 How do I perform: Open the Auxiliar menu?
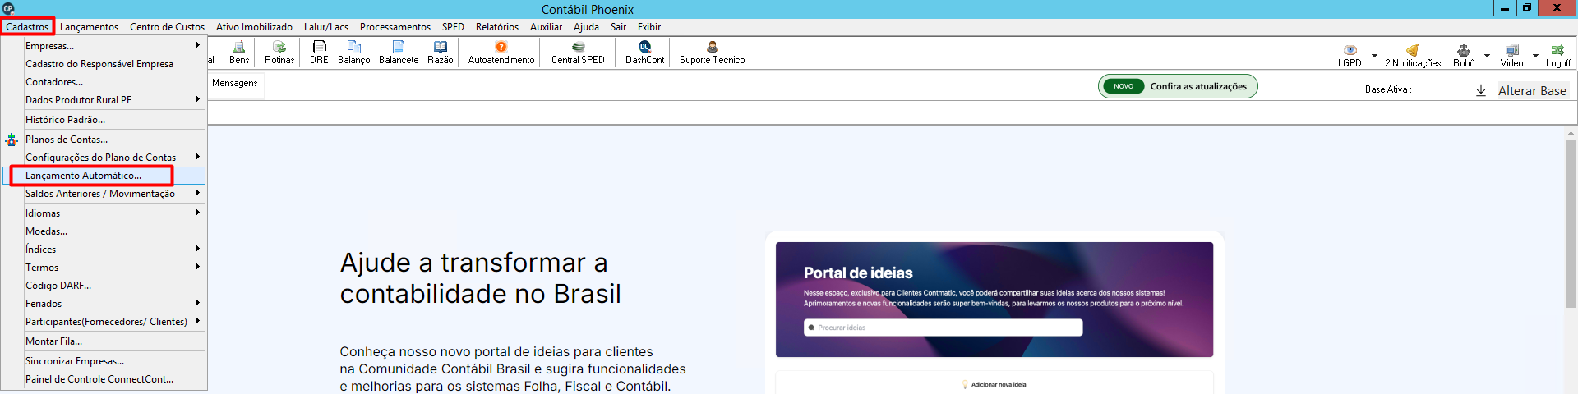tap(546, 27)
